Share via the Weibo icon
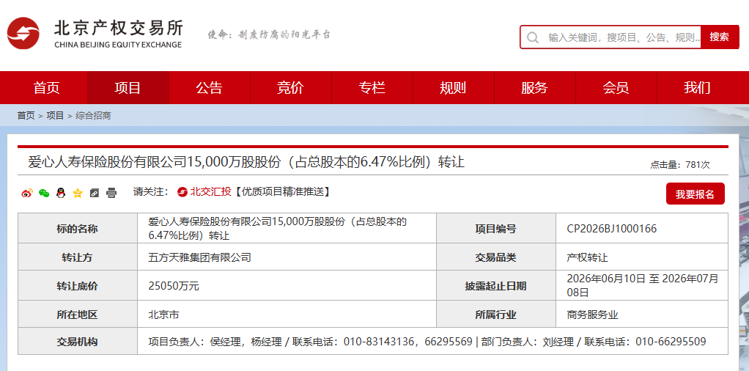Image resolution: width=749 pixels, height=371 pixels. tap(27, 193)
